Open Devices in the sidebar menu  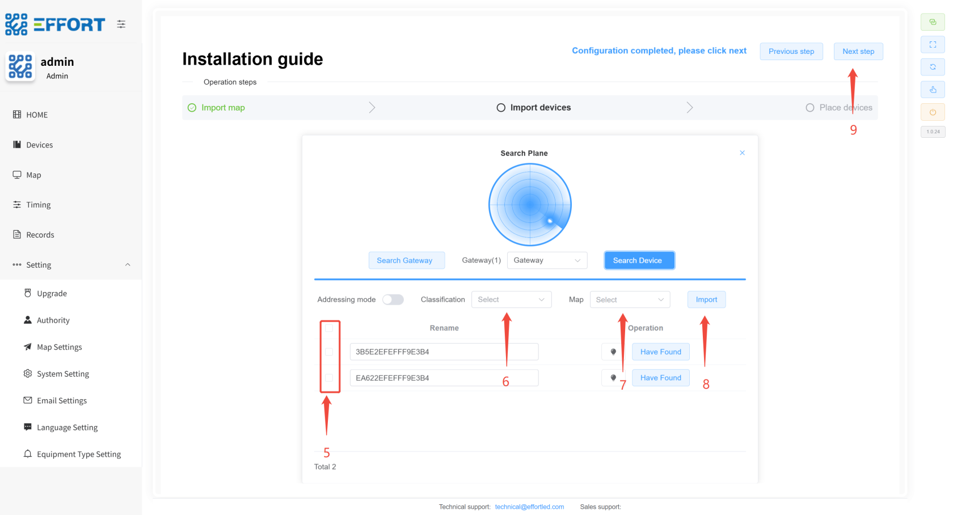[x=39, y=145]
